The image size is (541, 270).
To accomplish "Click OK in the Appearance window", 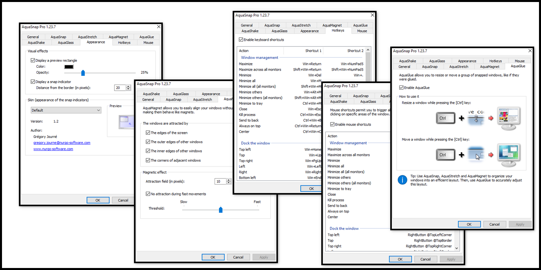I will (x=98, y=200).
